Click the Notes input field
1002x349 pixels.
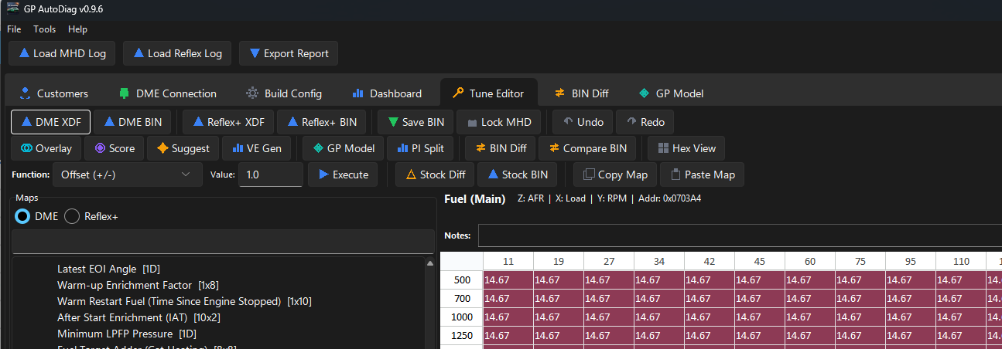pyautogui.click(x=739, y=235)
